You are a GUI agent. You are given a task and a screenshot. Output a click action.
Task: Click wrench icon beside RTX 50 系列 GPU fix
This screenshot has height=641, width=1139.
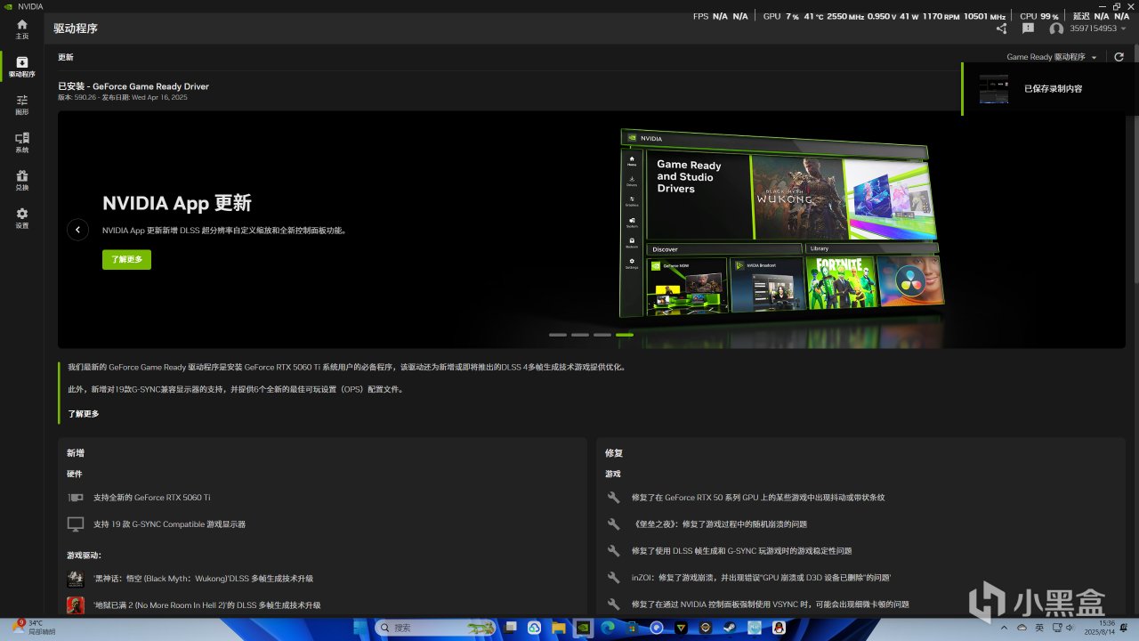pyautogui.click(x=613, y=498)
